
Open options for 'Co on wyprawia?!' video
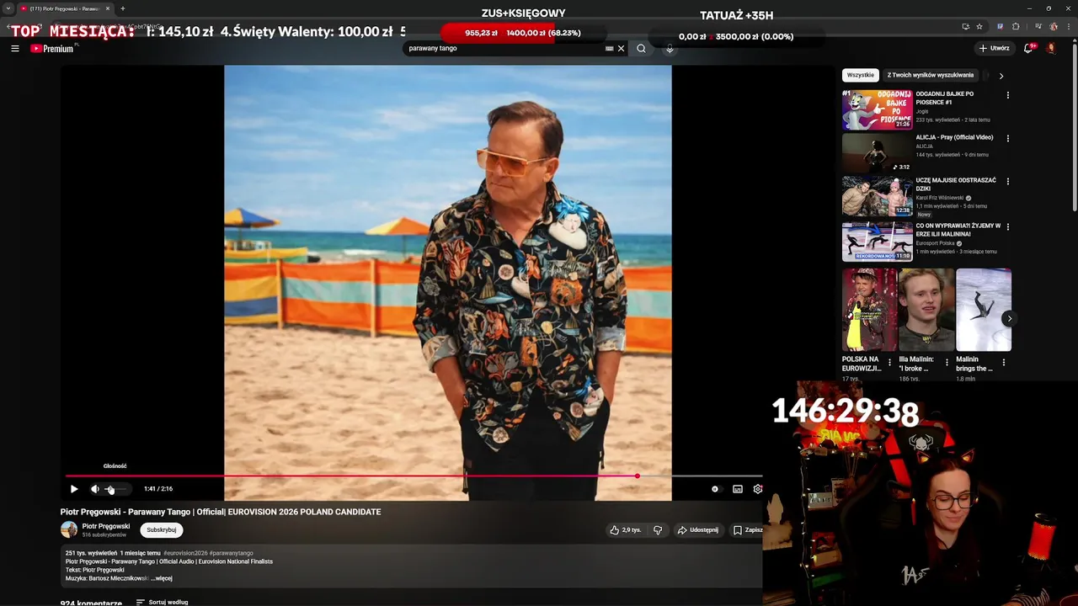(1008, 226)
